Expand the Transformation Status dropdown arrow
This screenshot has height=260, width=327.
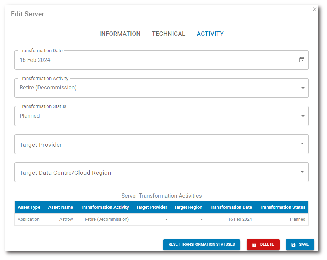pos(303,116)
